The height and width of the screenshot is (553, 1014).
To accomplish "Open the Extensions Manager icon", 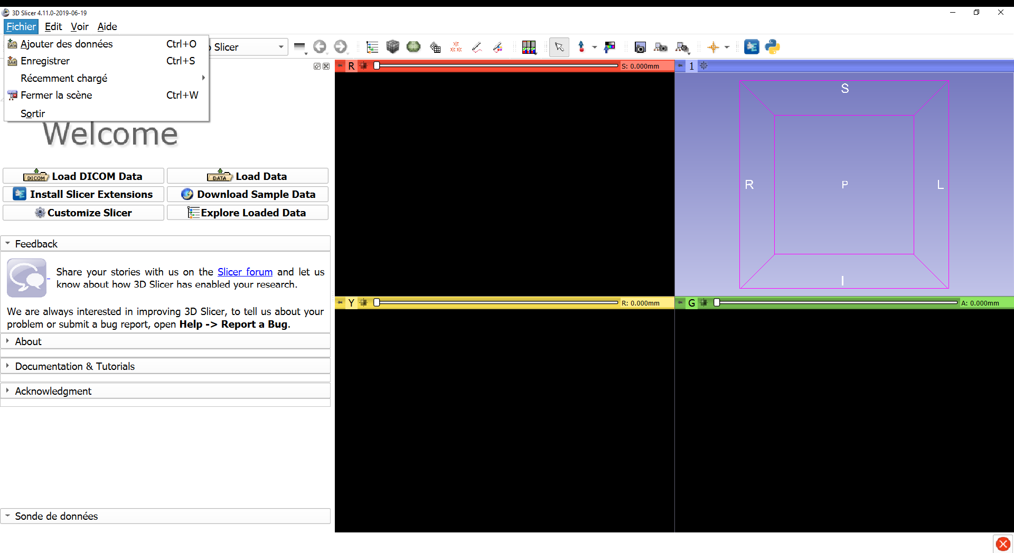I will pyautogui.click(x=751, y=47).
